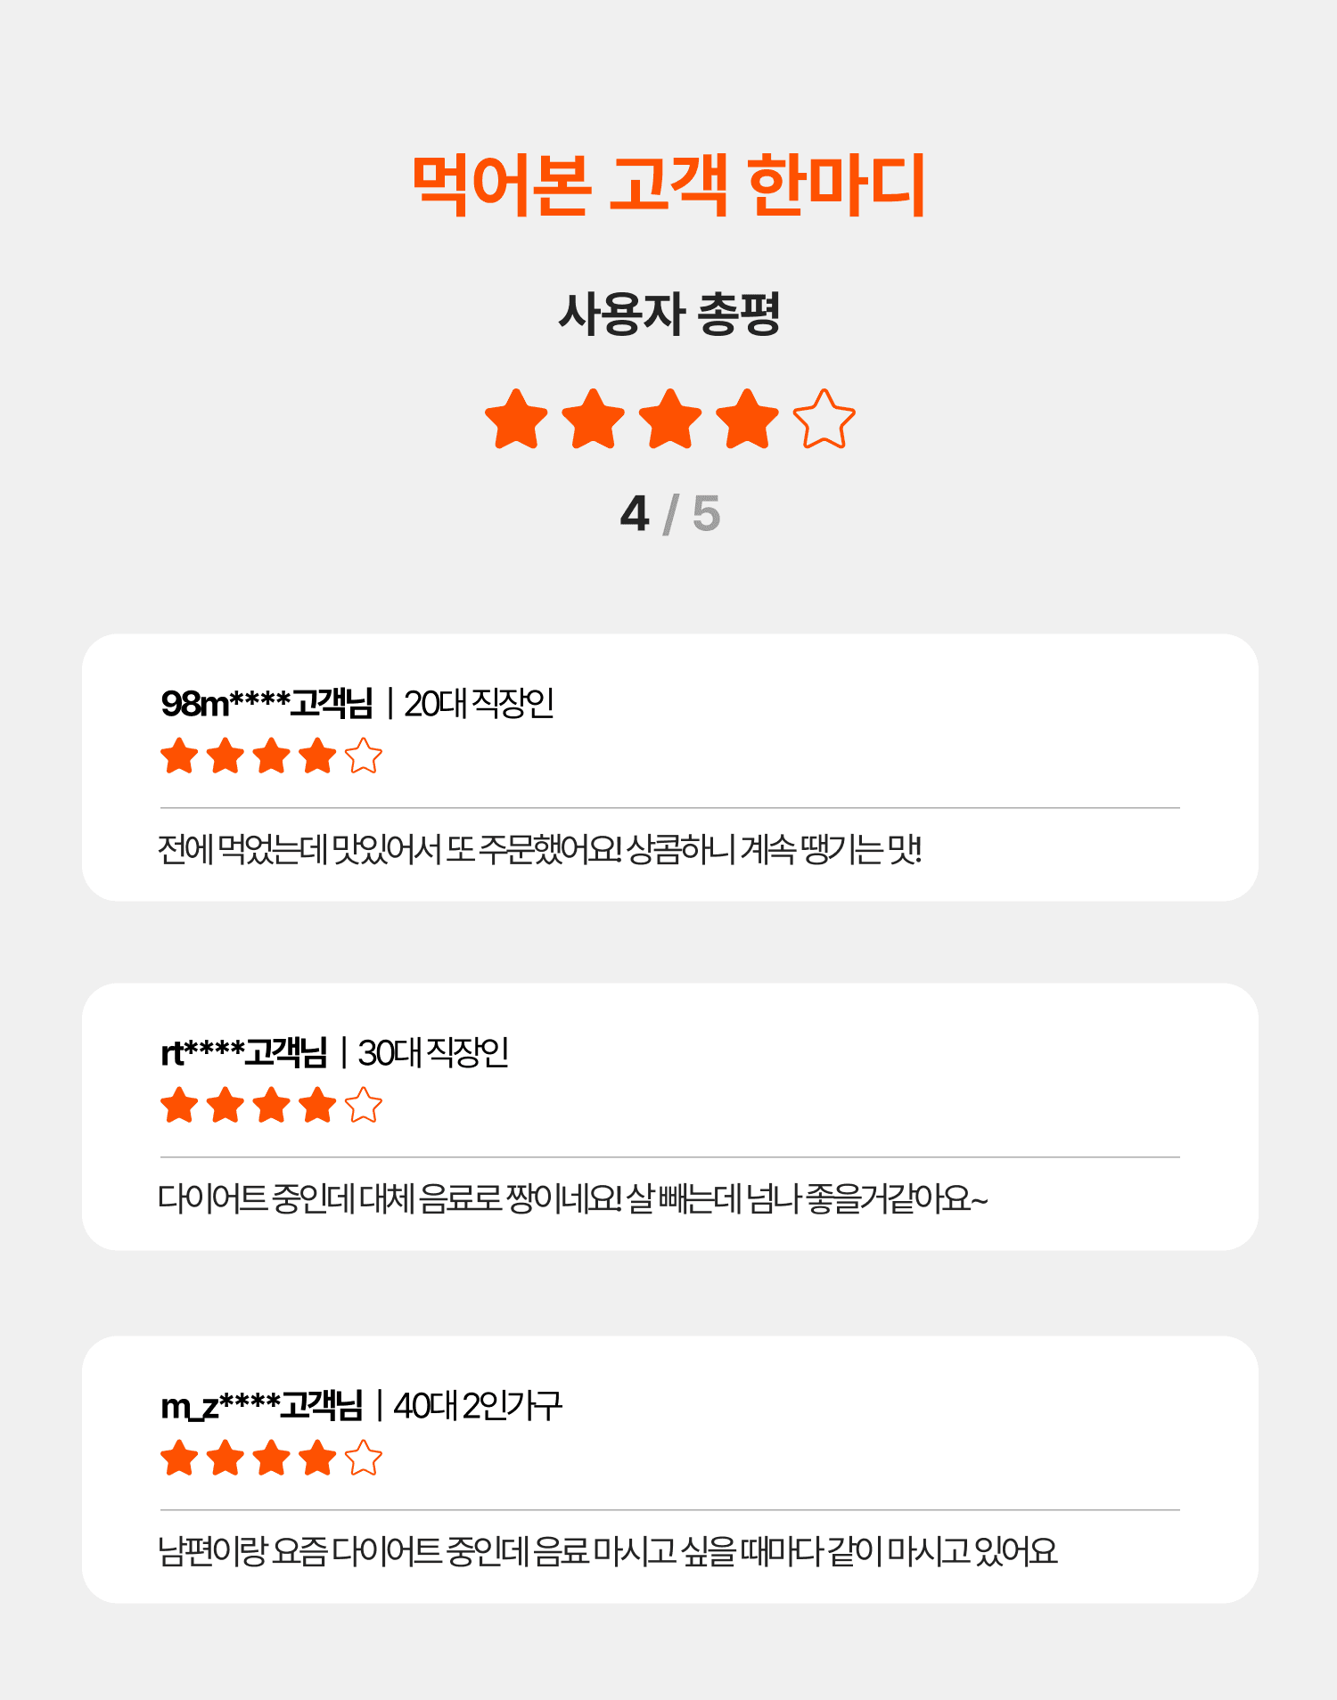
Task: Click the 4 / 5 score text
Action: pos(670,514)
